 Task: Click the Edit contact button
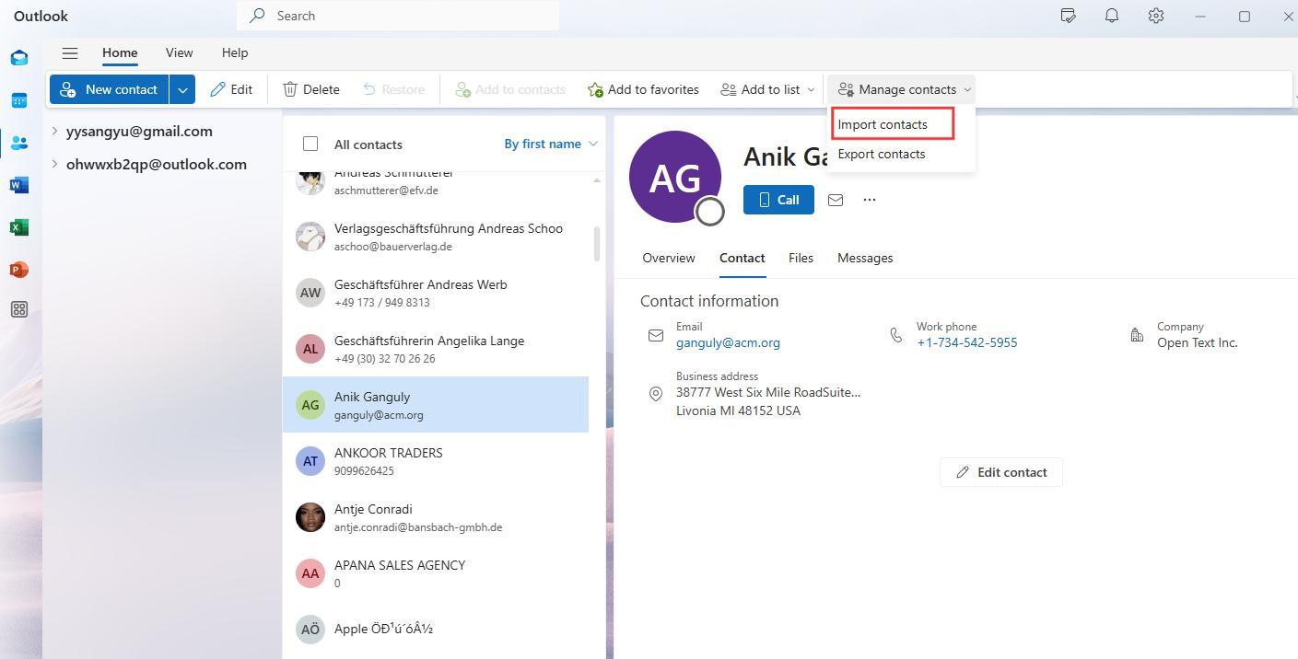coord(1000,472)
